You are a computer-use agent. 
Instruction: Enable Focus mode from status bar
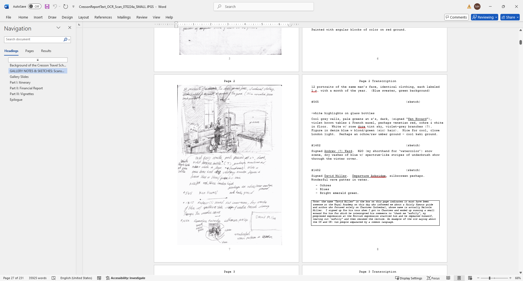pyautogui.click(x=433, y=278)
